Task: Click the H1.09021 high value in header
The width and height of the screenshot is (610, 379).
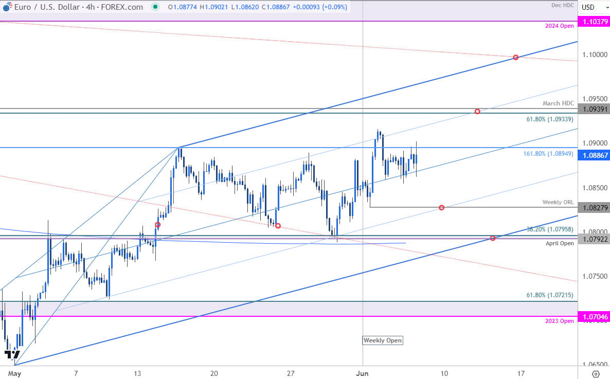Action: 213,7
